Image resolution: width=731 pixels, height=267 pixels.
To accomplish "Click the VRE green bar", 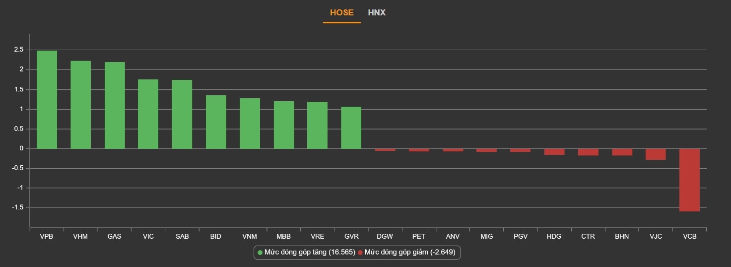I will 317,125.
